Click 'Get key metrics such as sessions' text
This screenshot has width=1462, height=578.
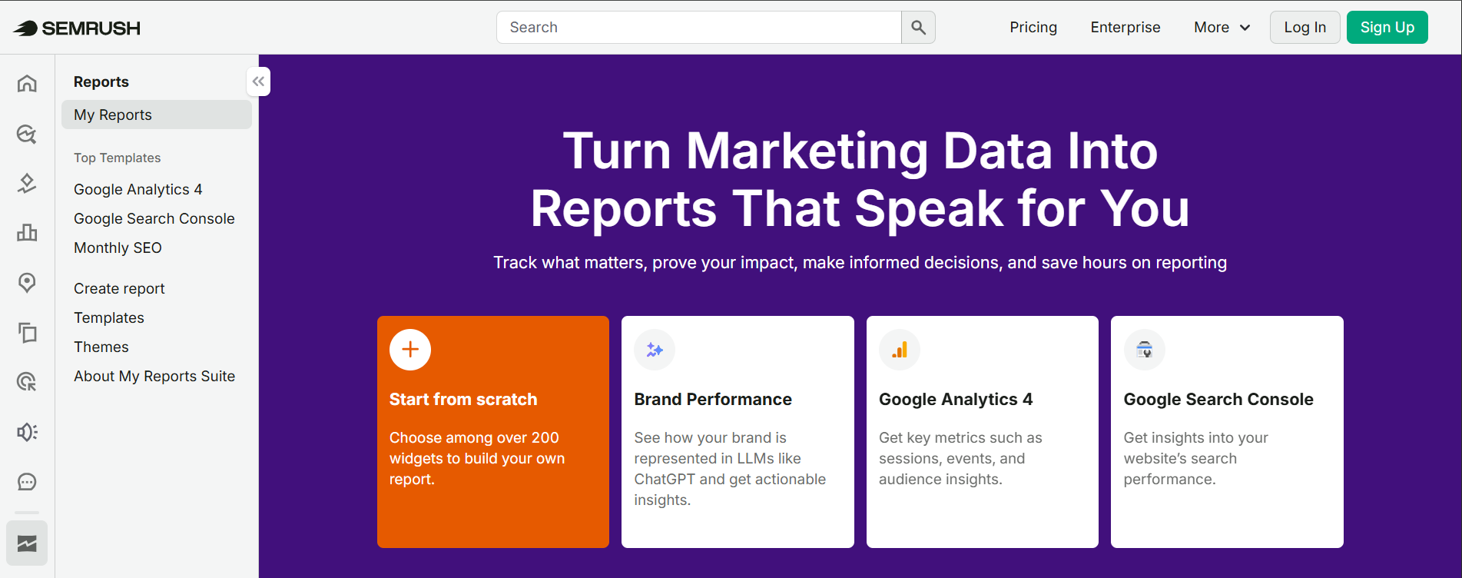(960, 458)
